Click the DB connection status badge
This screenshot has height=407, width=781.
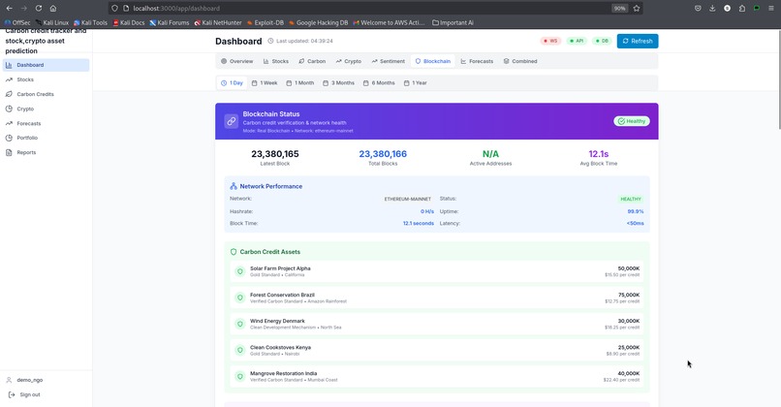click(x=602, y=41)
